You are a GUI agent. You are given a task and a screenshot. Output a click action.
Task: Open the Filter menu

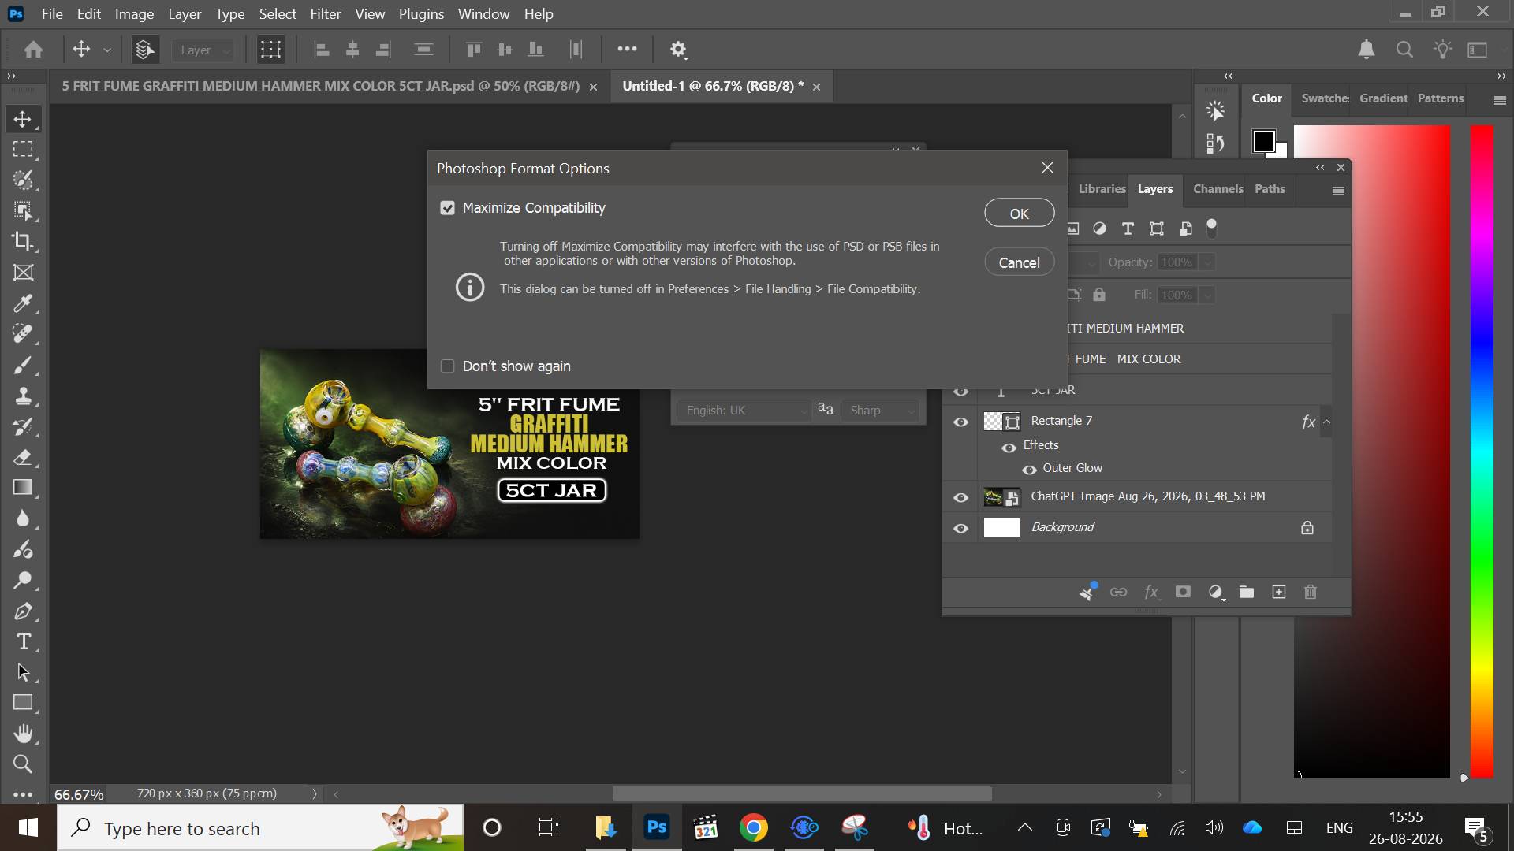(x=325, y=13)
